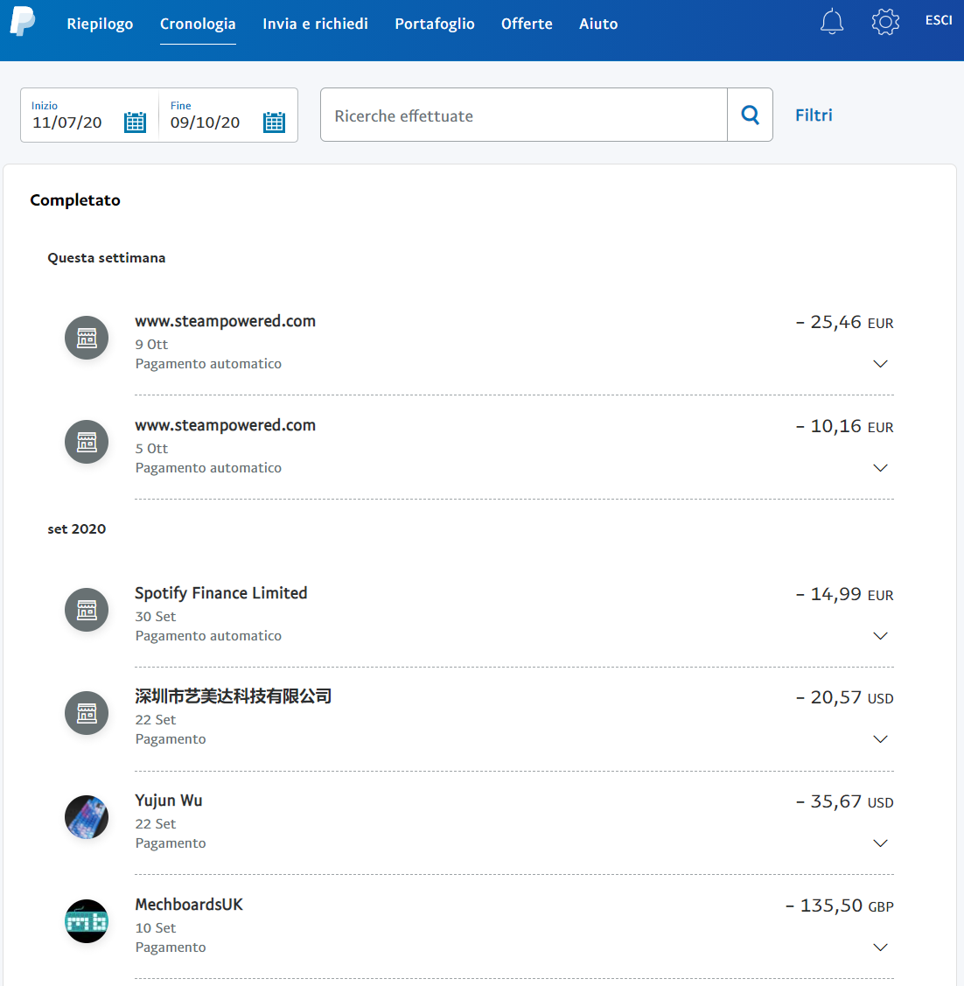
Task: Expand the 10,16 EUR Steam payment
Action: [x=880, y=468]
